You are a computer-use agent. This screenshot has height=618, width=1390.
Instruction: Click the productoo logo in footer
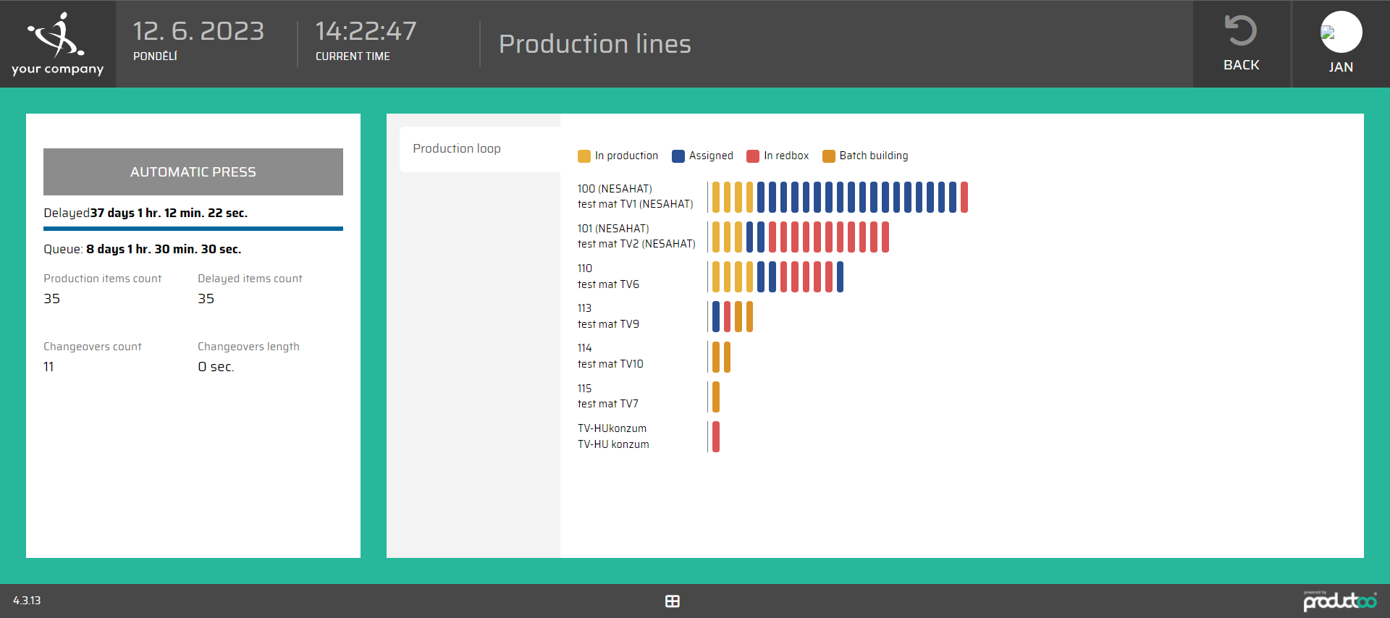1339,601
